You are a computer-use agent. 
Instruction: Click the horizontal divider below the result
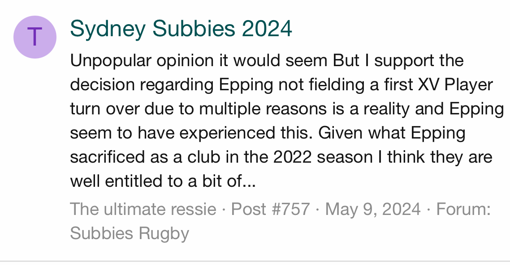point(255,261)
